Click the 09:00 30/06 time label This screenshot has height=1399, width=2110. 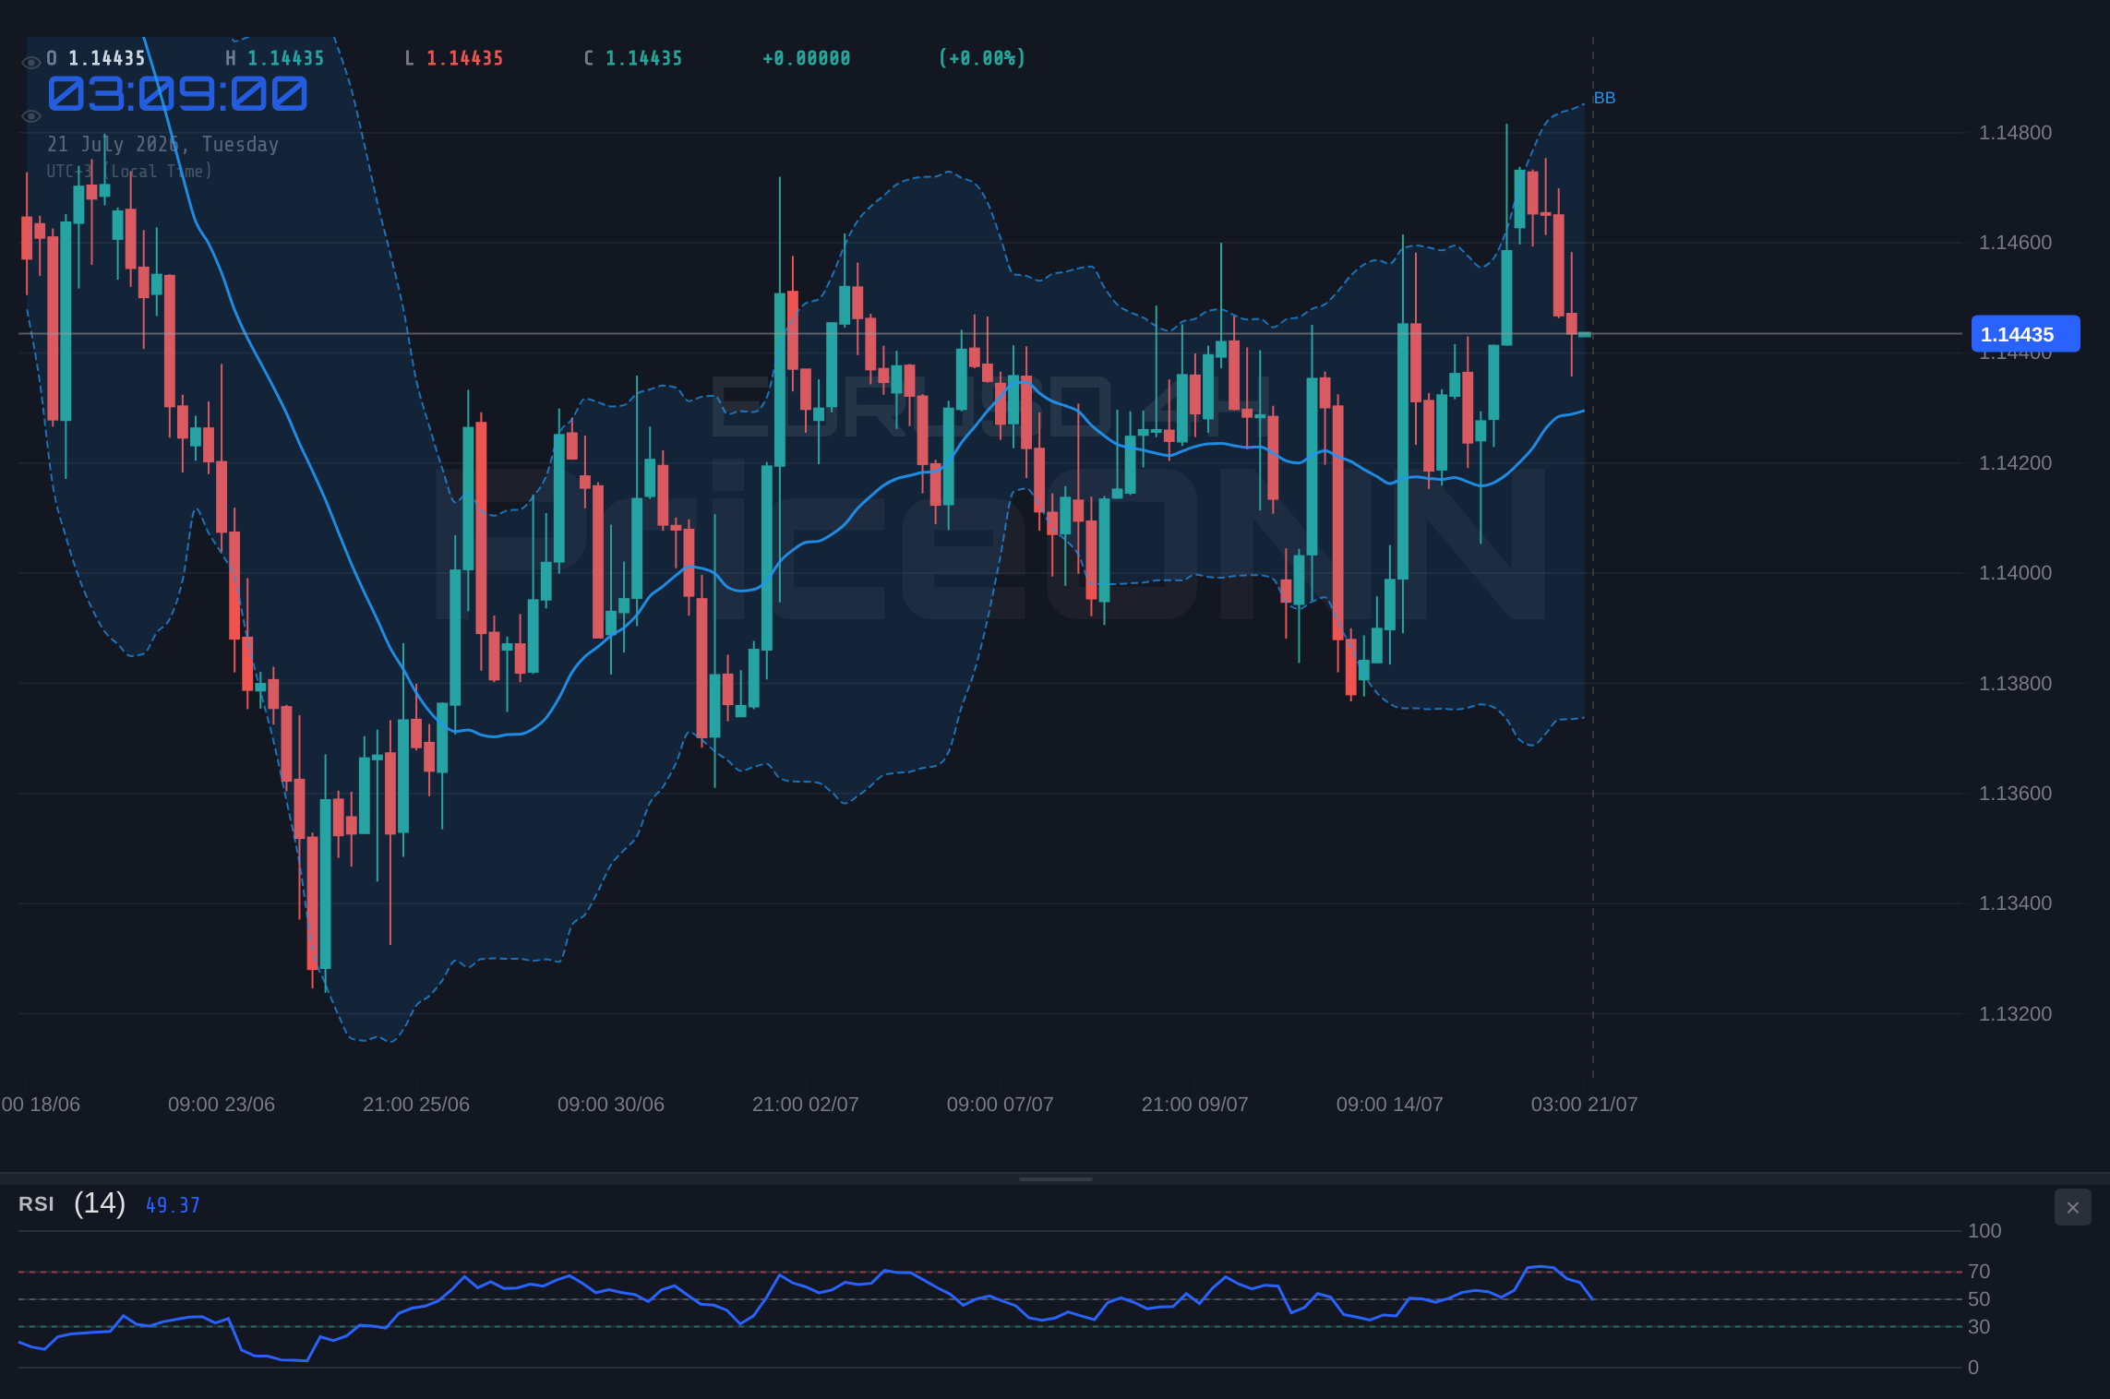pyautogui.click(x=611, y=1105)
